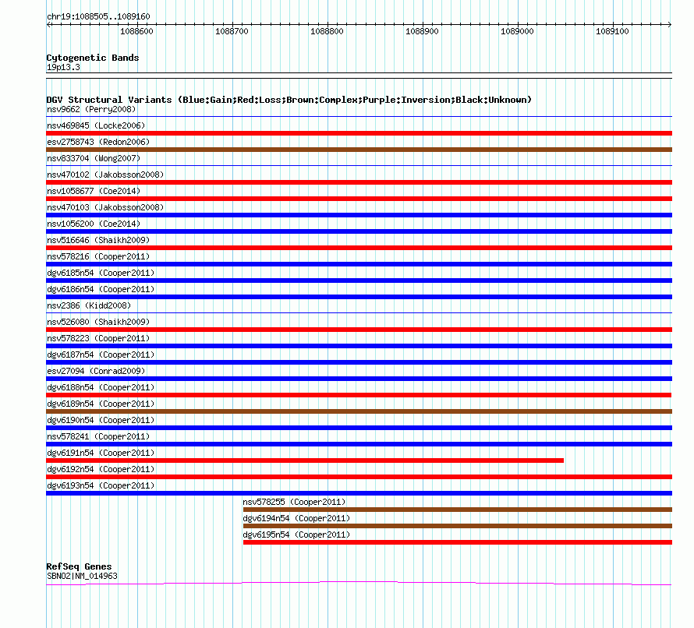Click the dgv6187n54 (Cooper2011) label
Viewport: 694px width, 628px height.
pyautogui.click(x=101, y=355)
